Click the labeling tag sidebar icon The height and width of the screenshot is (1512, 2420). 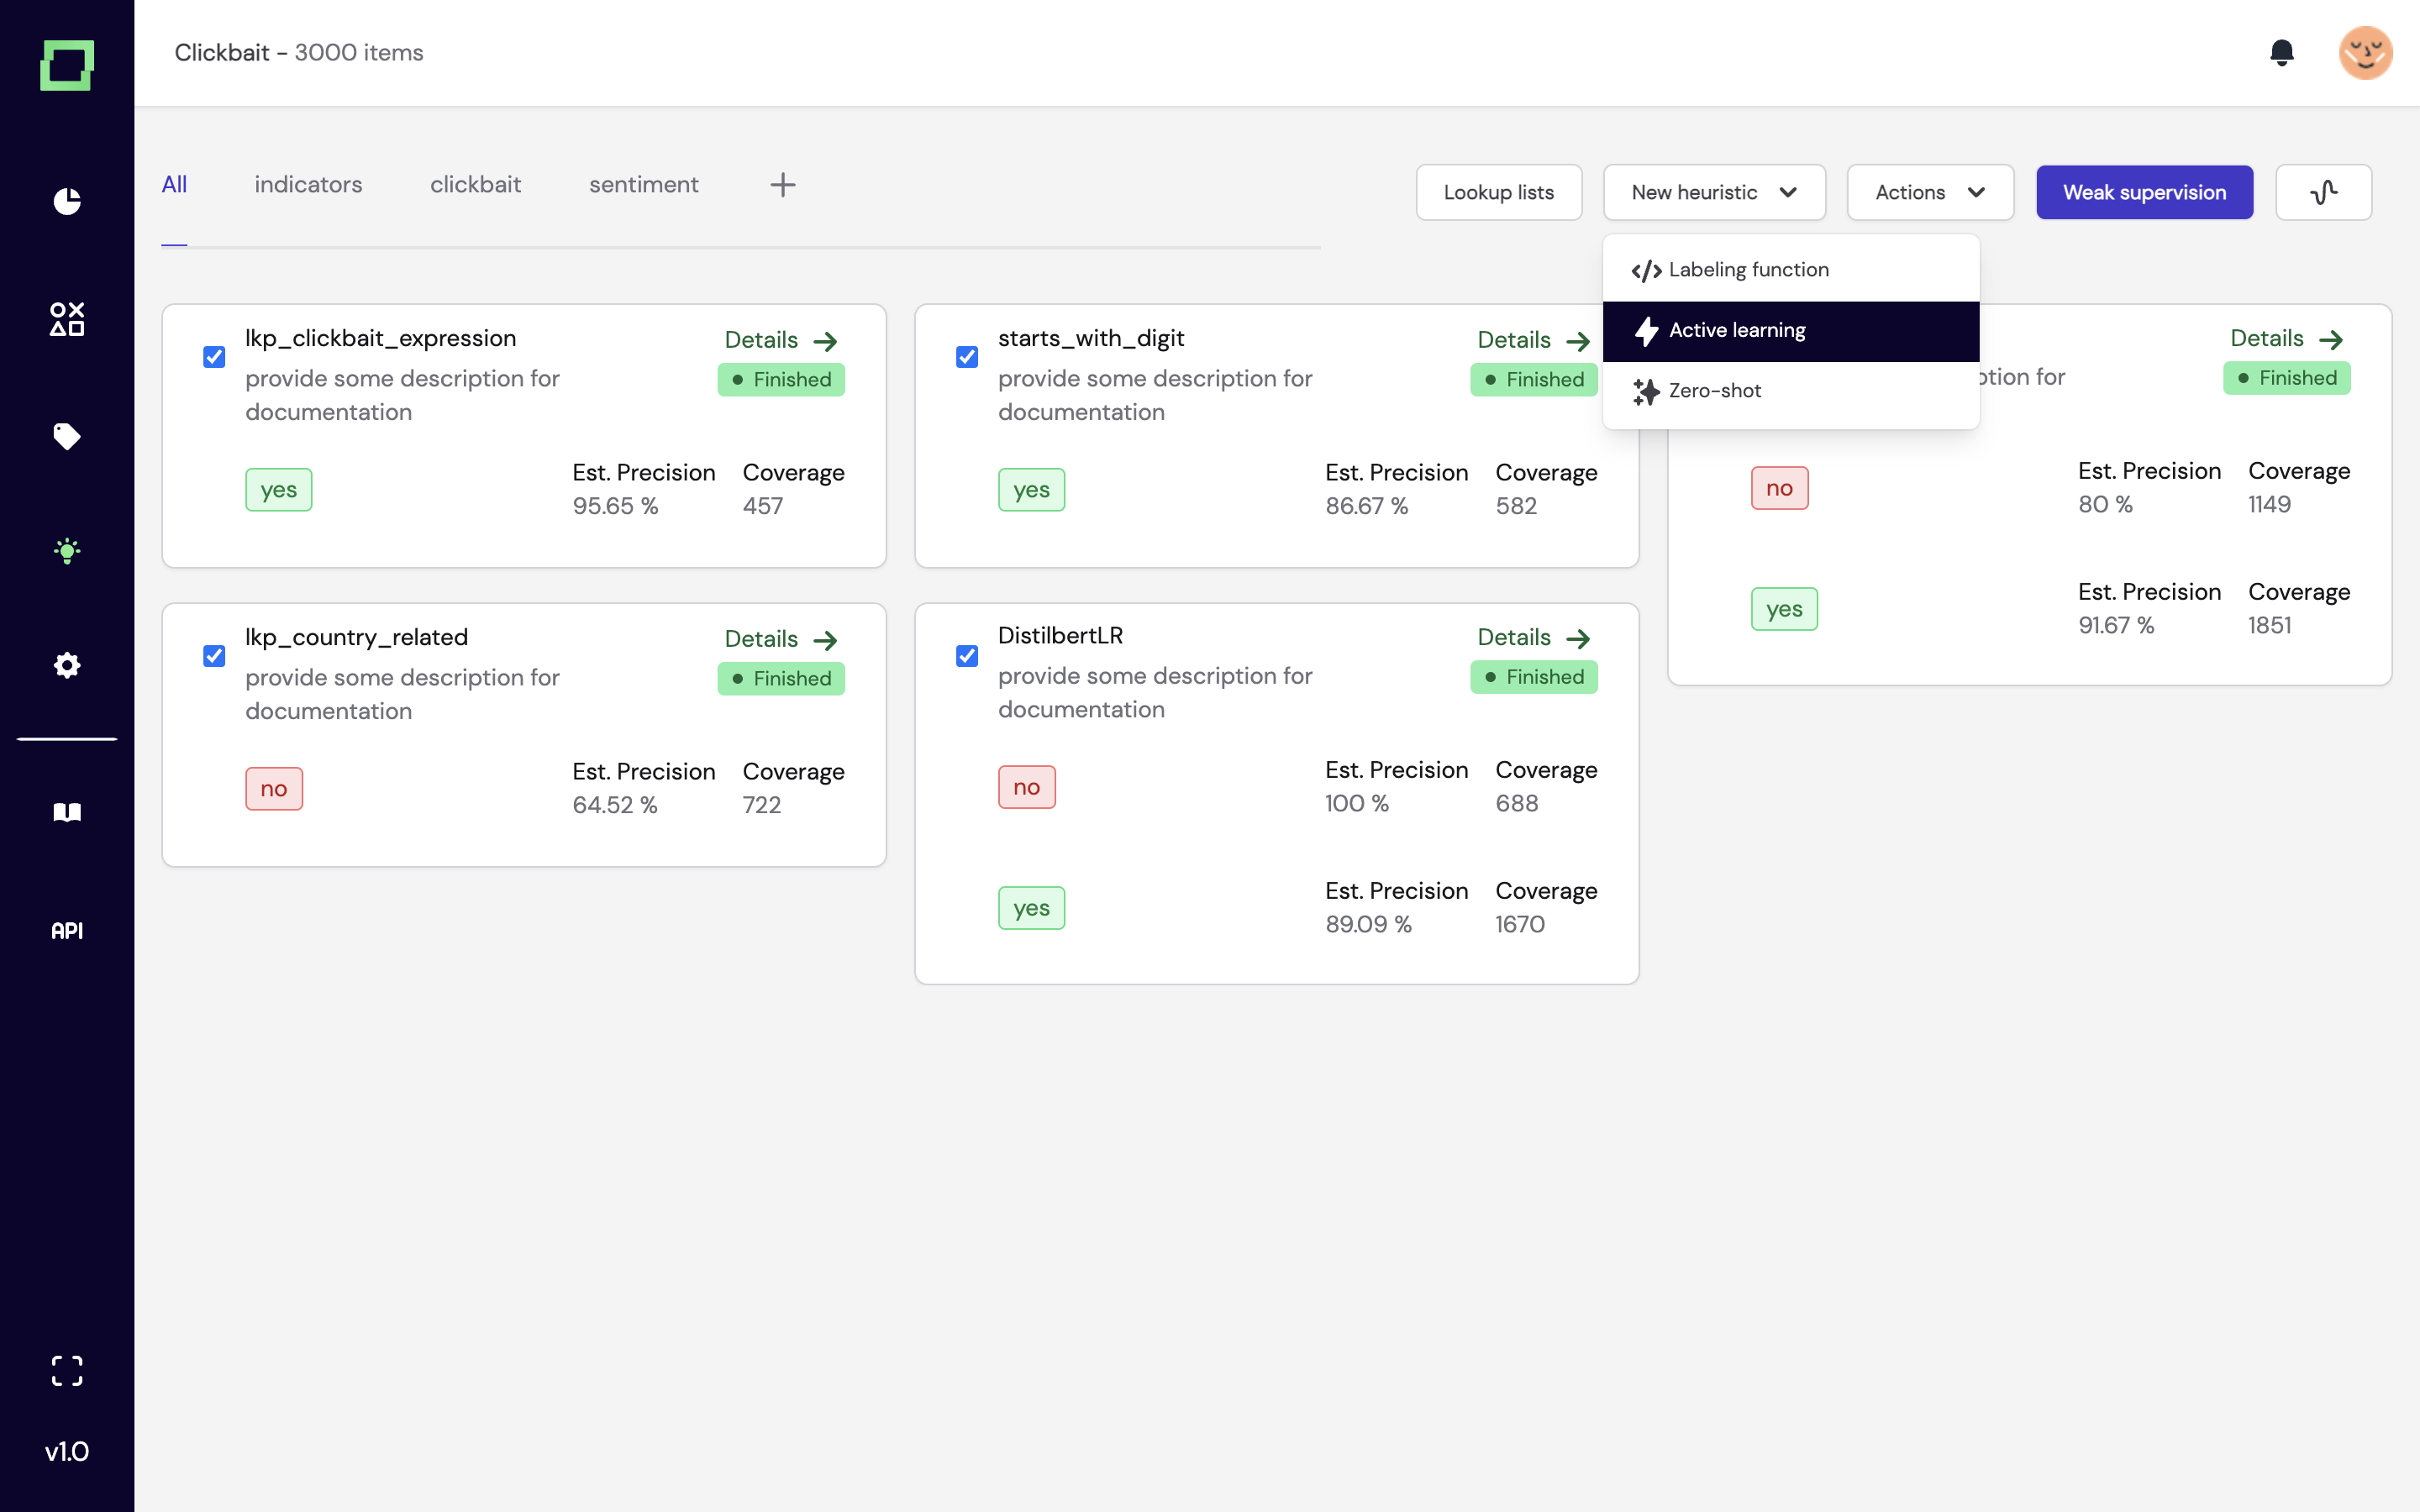coord(67,436)
